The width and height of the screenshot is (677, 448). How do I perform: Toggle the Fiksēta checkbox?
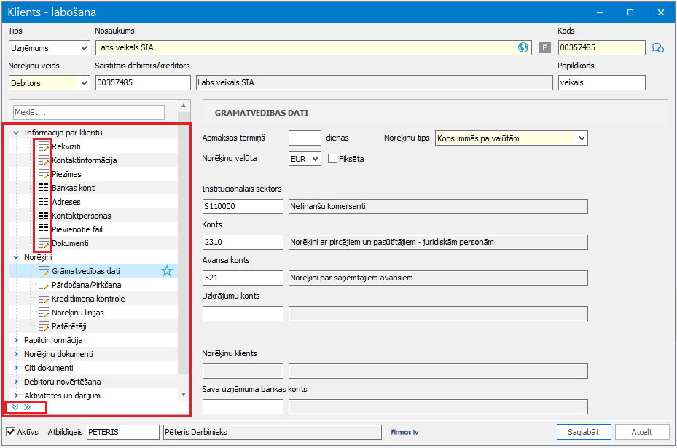pos(333,159)
